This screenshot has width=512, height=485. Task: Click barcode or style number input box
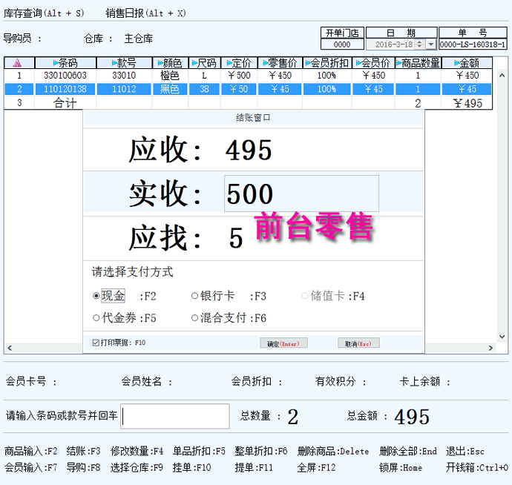(175, 416)
